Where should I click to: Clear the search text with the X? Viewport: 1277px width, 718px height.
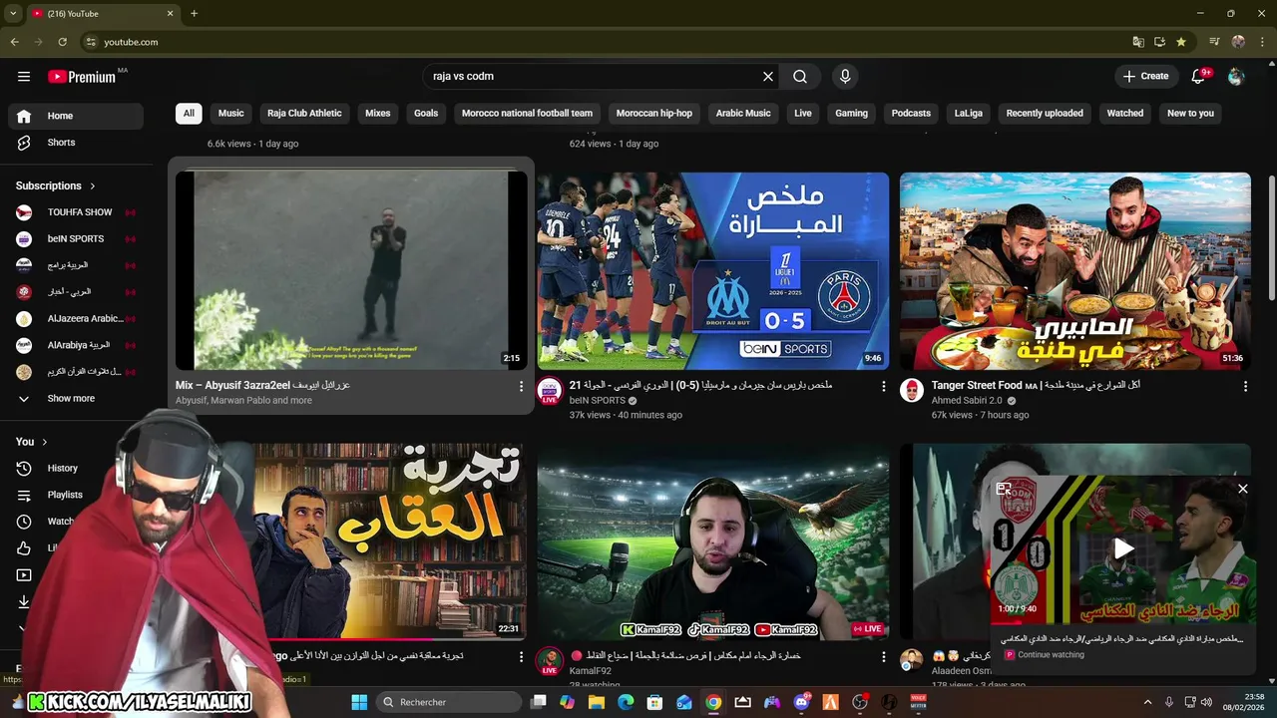coord(768,76)
